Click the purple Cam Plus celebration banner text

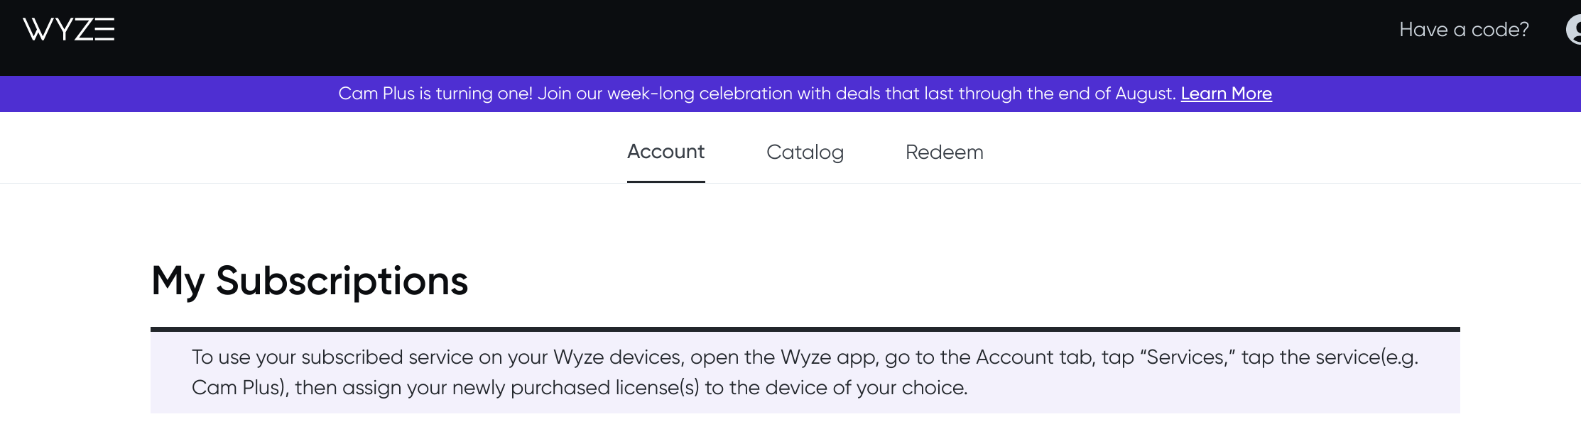click(x=757, y=94)
